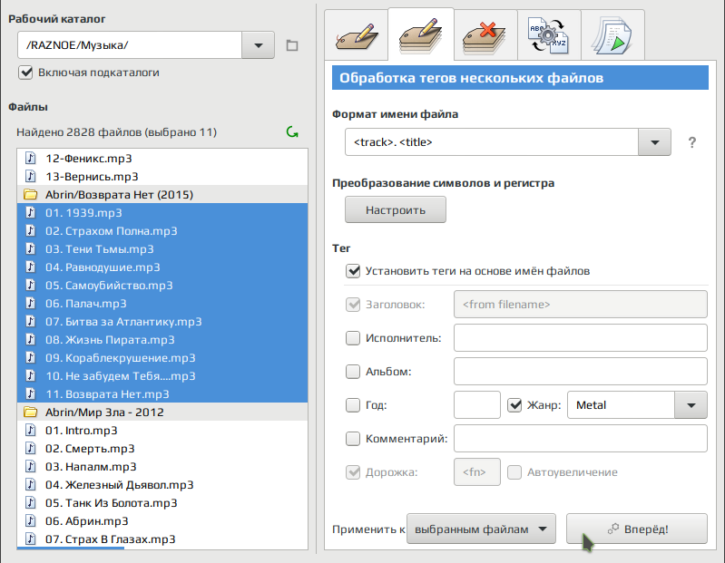Click the Альбом text field
Image resolution: width=725 pixels, height=563 pixels.
point(581,372)
